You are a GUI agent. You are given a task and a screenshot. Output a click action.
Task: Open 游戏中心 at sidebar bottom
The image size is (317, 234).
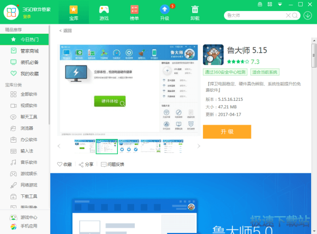(23, 218)
